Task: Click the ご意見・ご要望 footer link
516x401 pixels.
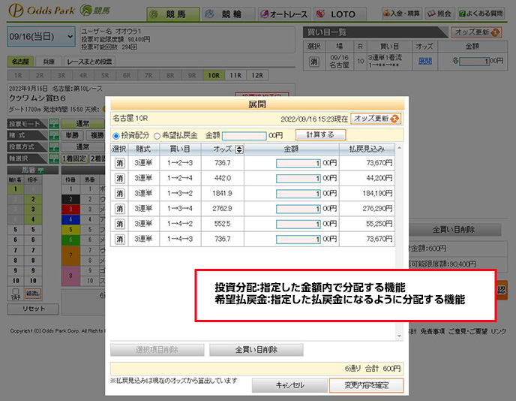Action: click(x=468, y=331)
